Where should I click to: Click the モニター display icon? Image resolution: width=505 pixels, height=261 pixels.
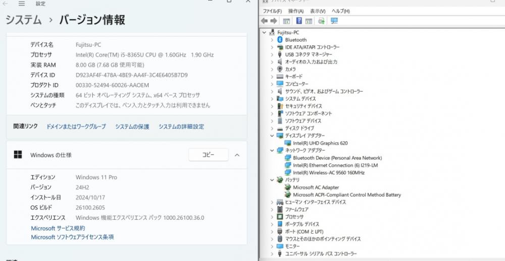(280, 246)
